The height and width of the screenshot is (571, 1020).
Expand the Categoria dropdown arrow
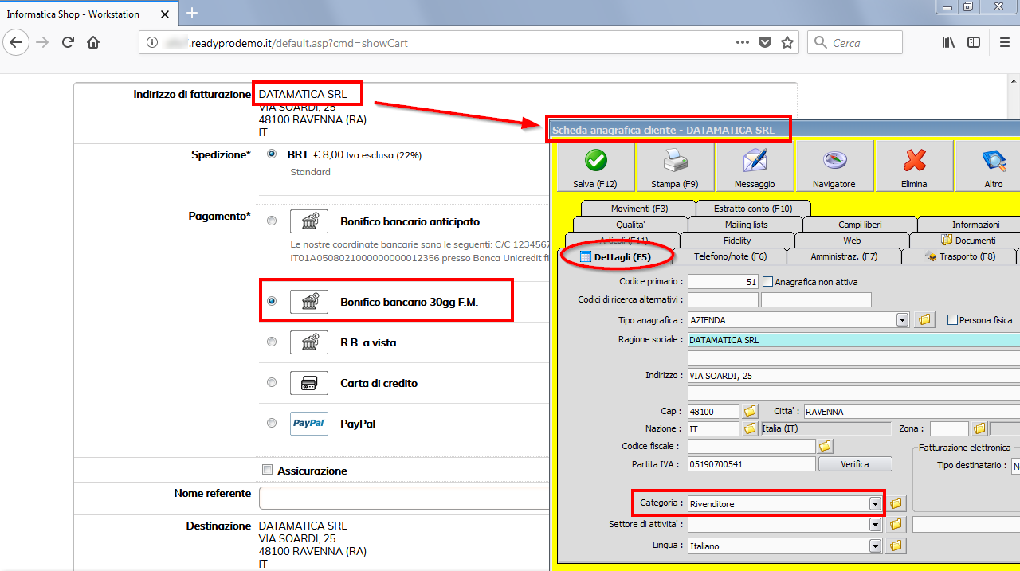(875, 503)
